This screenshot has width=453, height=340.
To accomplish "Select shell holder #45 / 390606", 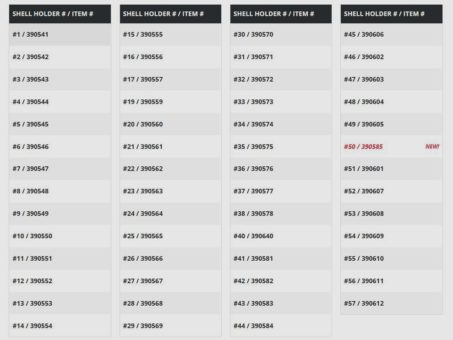I will click(x=392, y=34).
